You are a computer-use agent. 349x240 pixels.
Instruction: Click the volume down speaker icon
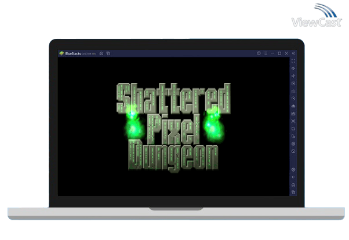(293, 76)
